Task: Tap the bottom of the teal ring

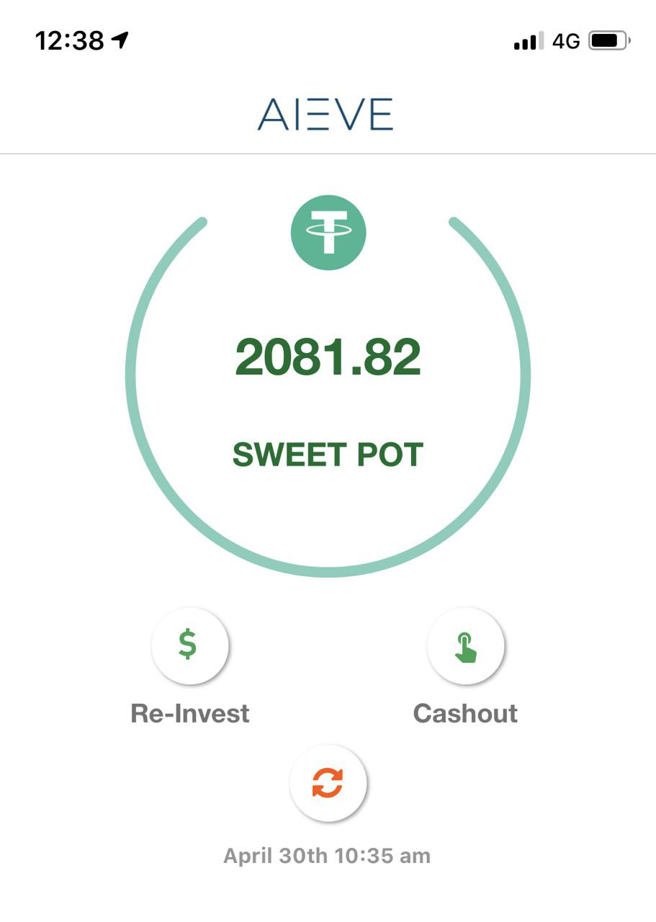Action: coord(328,572)
